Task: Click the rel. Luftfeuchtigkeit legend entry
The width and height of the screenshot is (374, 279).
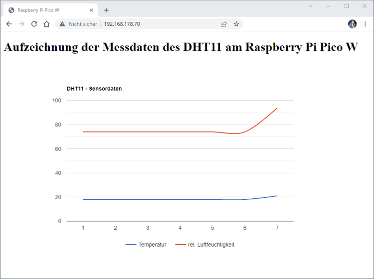Action: point(204,245)
